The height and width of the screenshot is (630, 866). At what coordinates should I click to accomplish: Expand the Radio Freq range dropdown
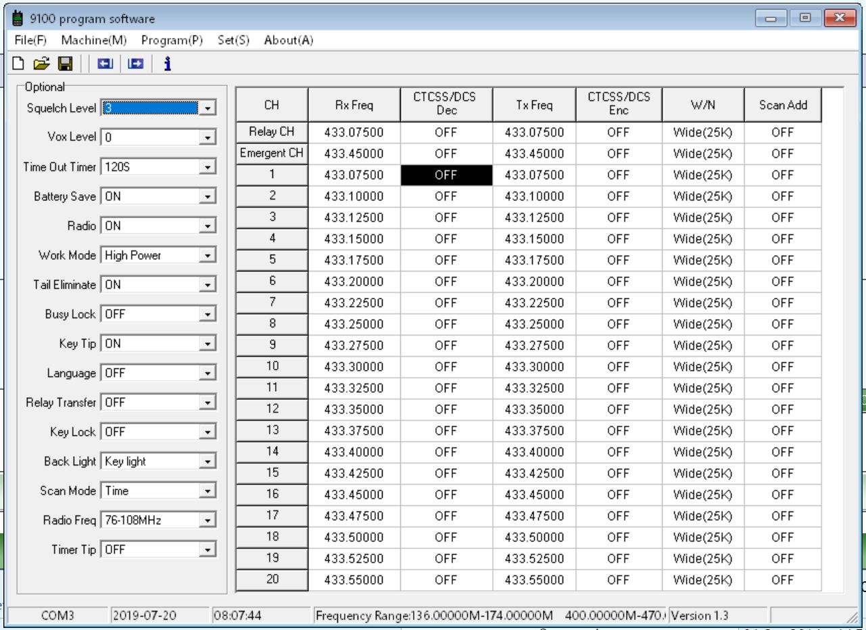[208, 520]
